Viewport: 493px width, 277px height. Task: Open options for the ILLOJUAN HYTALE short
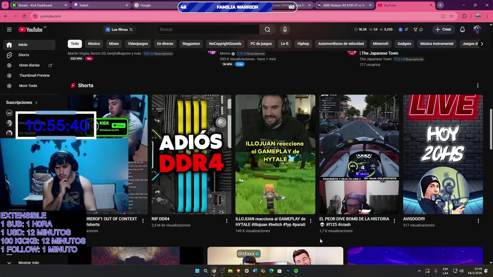(310, 221)
